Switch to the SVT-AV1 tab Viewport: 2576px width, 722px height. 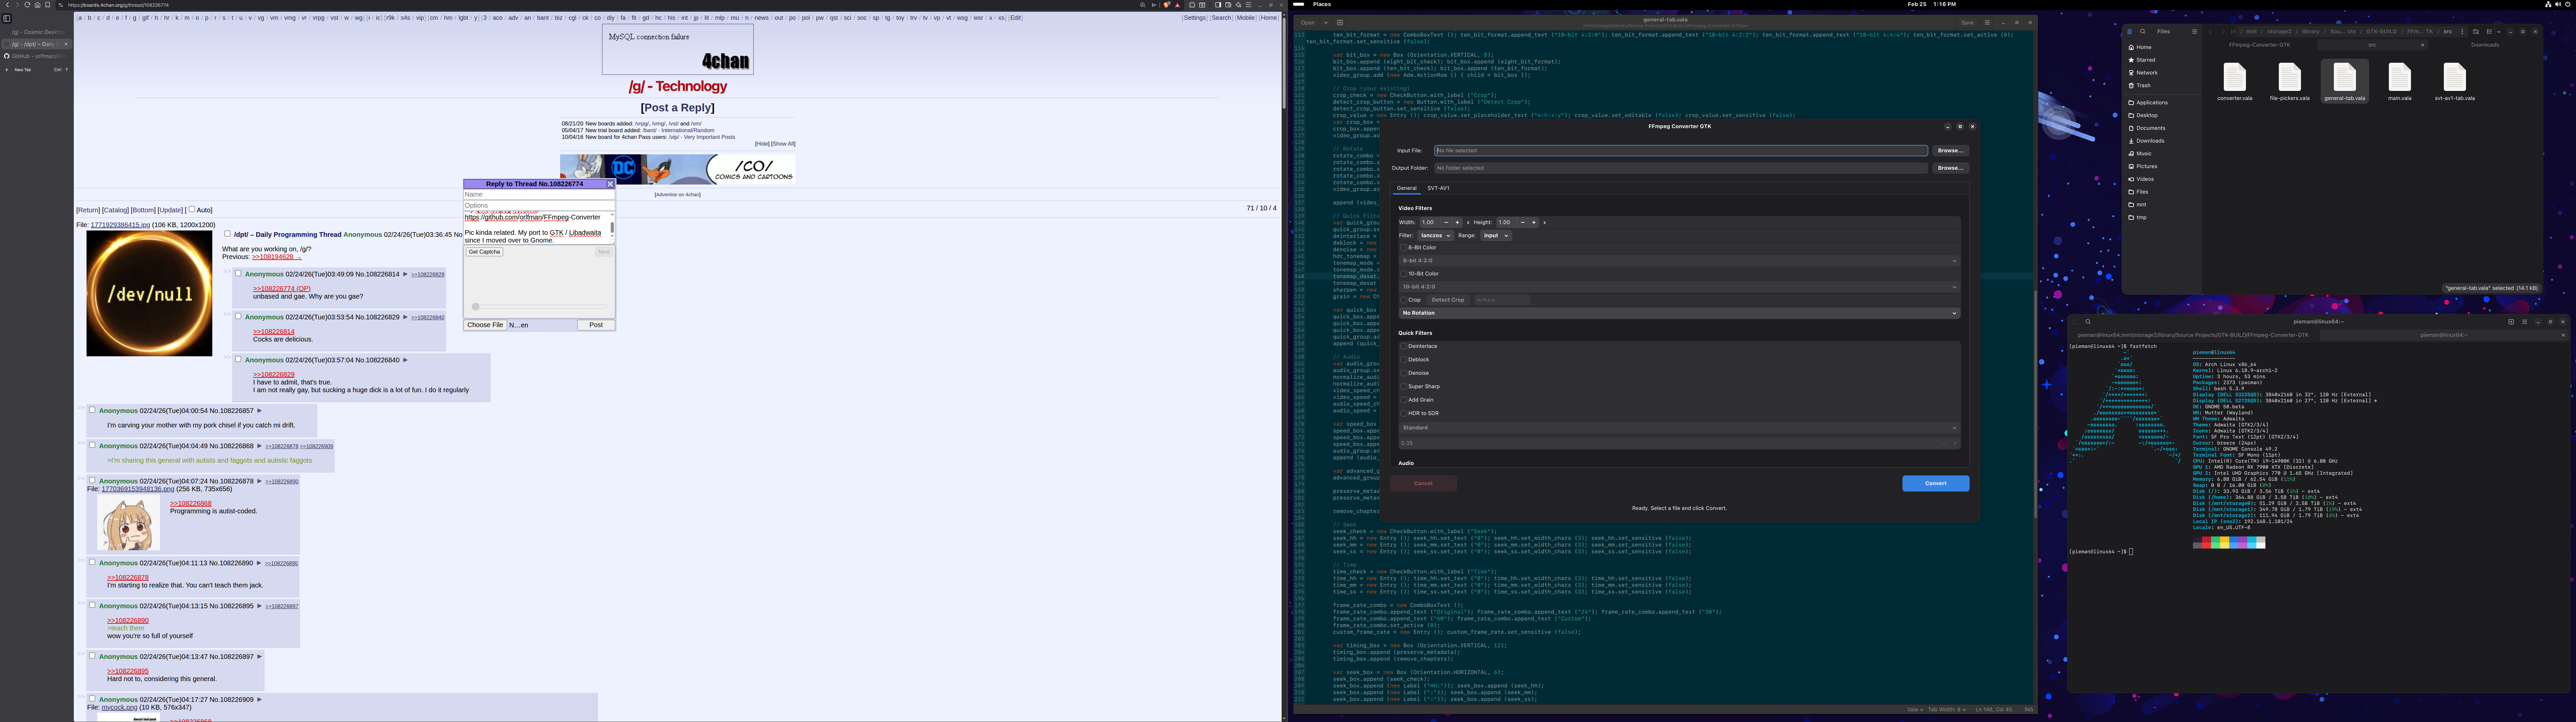pos(1438,188)
